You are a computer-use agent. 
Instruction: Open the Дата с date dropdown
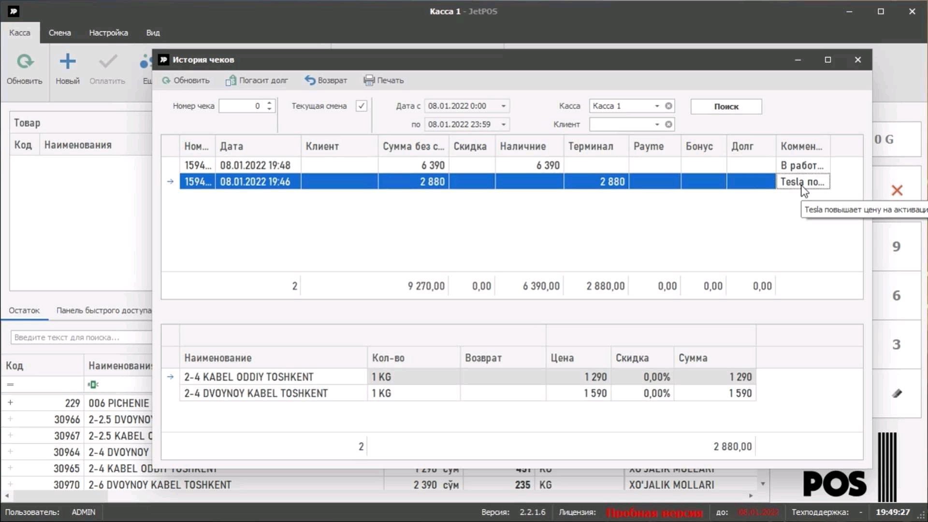point(503,106)
